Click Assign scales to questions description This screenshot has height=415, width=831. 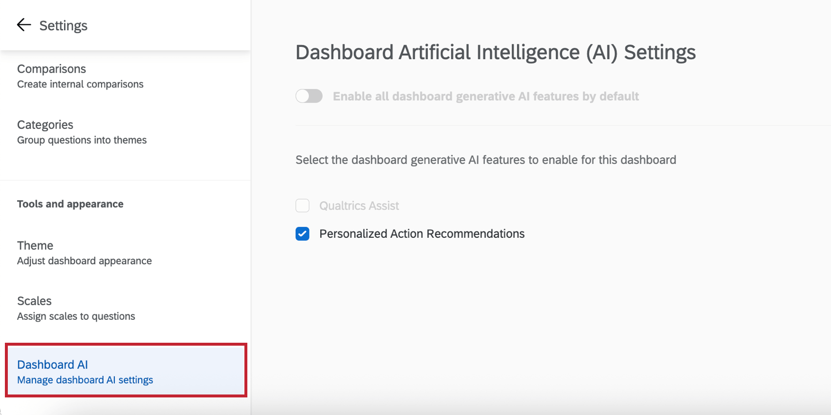point(76,316)
